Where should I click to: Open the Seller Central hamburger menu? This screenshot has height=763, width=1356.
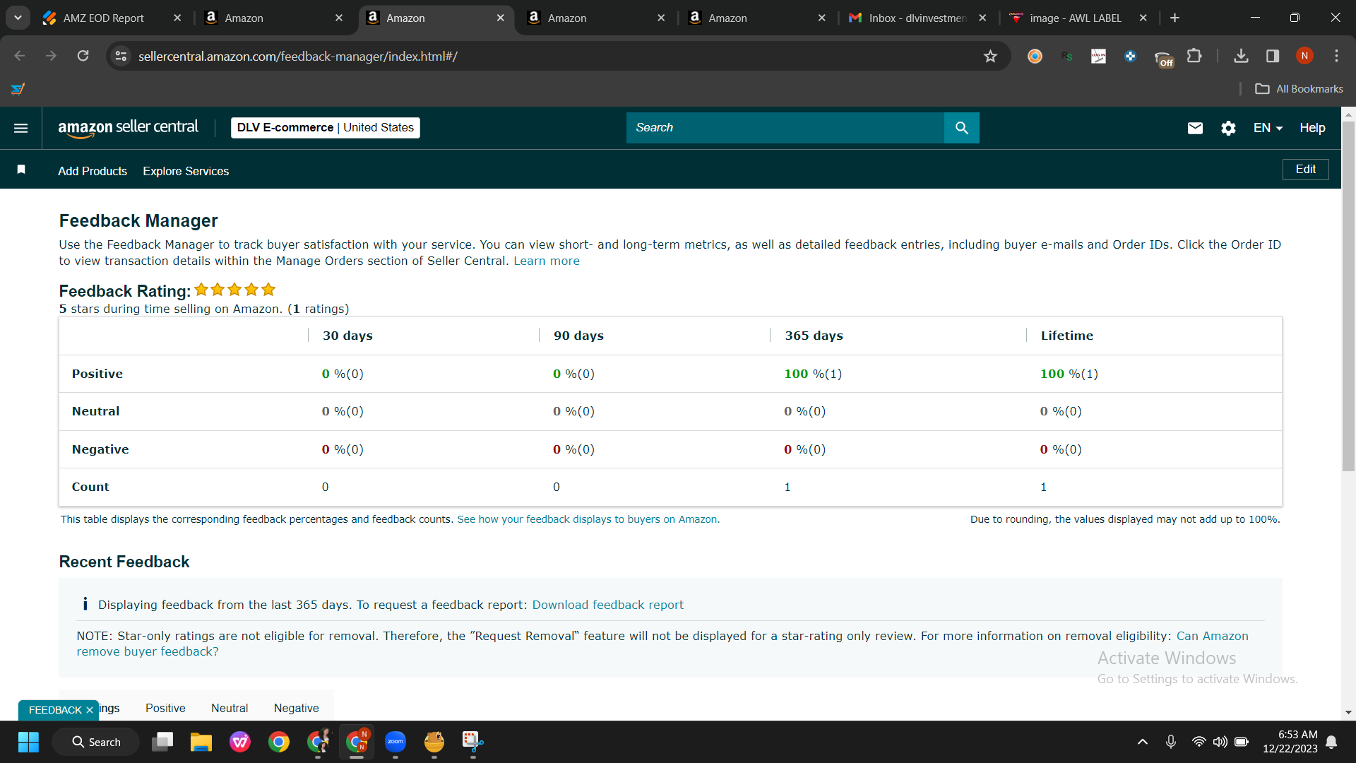(21, 128)
